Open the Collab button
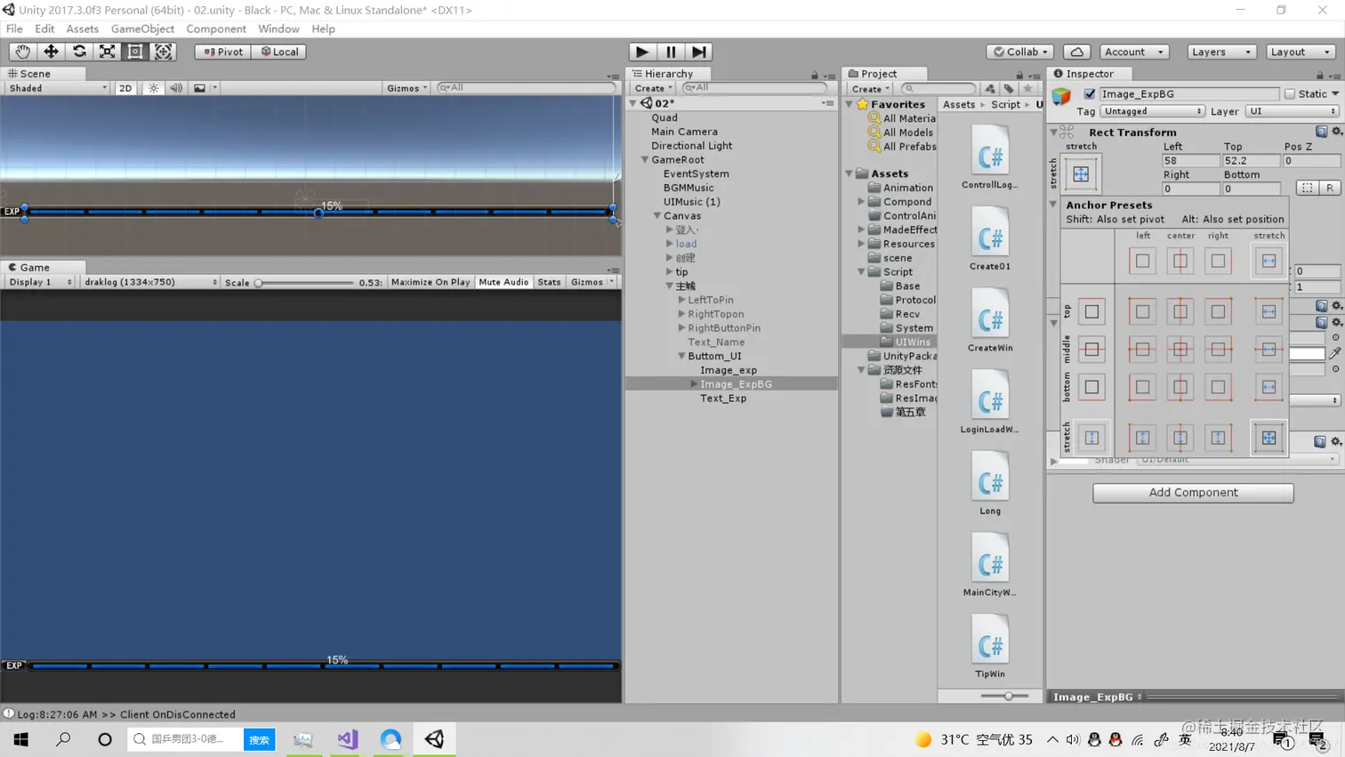 click(1020, 52)
